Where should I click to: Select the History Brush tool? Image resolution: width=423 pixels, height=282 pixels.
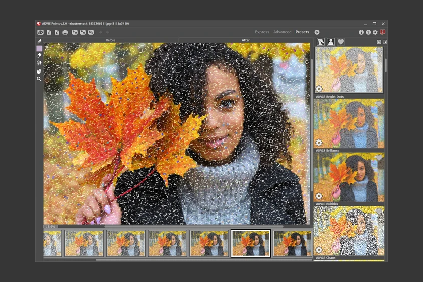coord(39,63)
